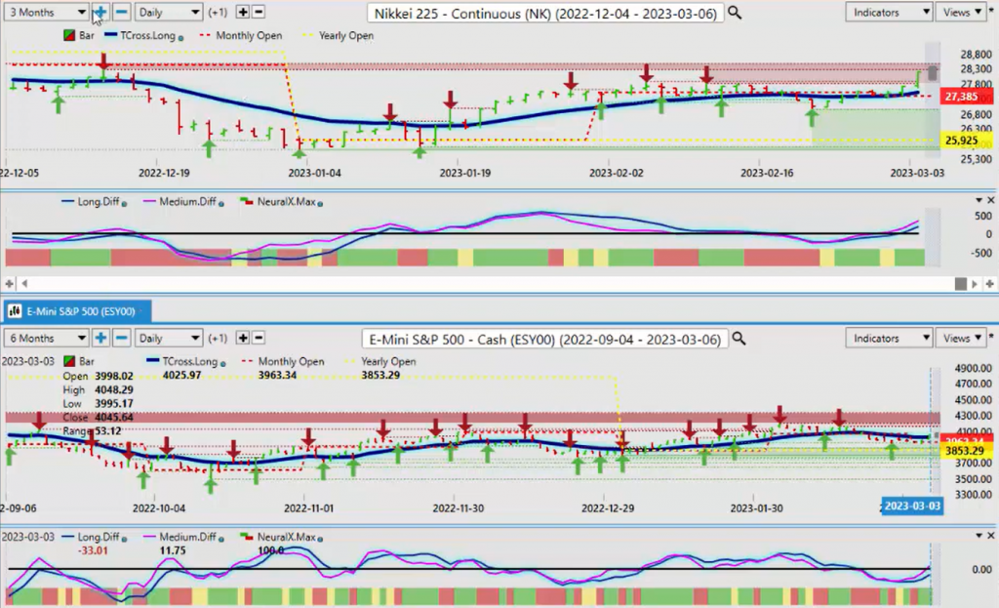The height and width of the screenshot is (608, 999).
Task: Click the NeuralX.Max legend dot in the E-Mini indicator panel
Action: [x=320, y=539]
